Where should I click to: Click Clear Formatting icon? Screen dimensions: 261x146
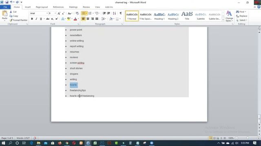[x=77, y=13]
